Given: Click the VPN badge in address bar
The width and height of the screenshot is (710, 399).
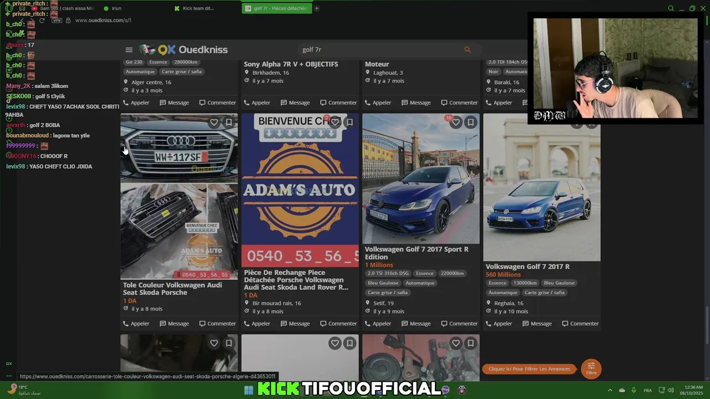Looking at the screenshot, I should click(x=57, y=21).
